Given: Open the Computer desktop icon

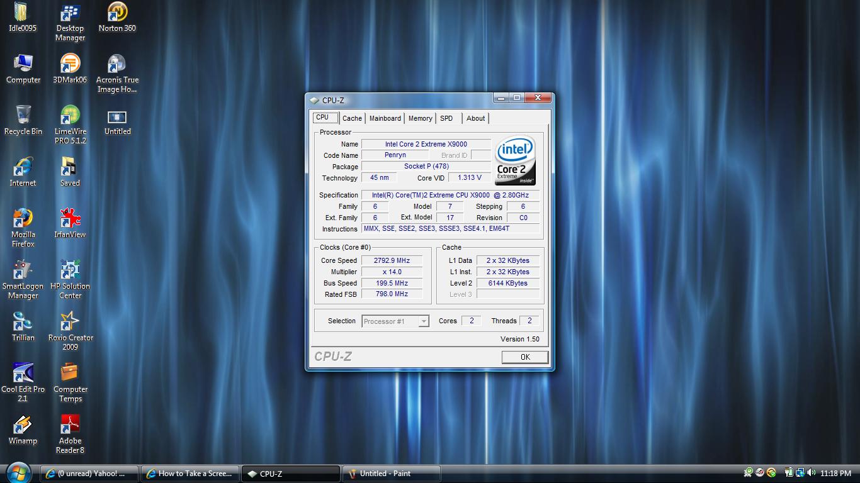Looking at the screenshot, I should (x=23, y=69).
